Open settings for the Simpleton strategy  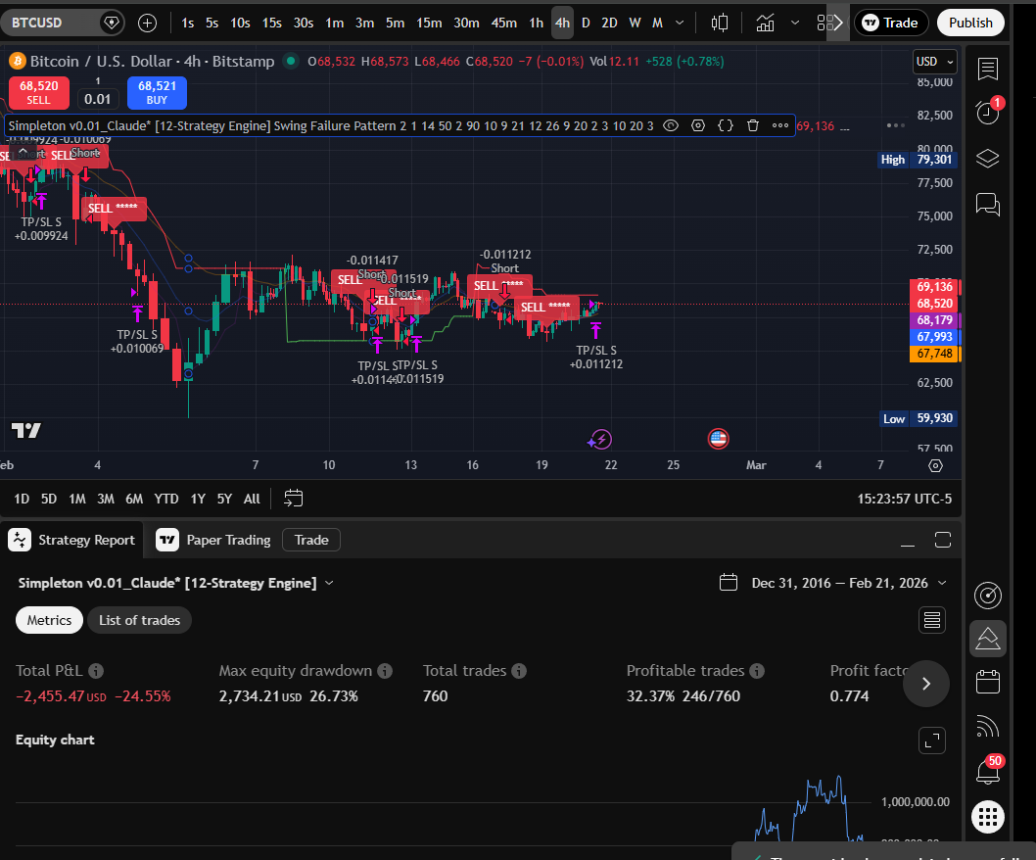697,125
